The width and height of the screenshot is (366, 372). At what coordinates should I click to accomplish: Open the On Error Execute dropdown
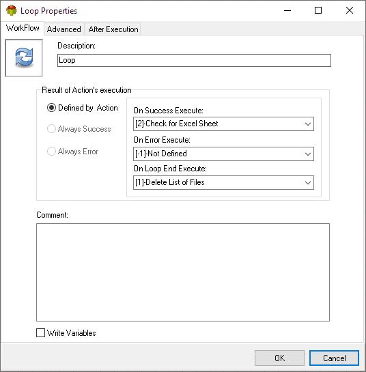(x=223, y=154)
